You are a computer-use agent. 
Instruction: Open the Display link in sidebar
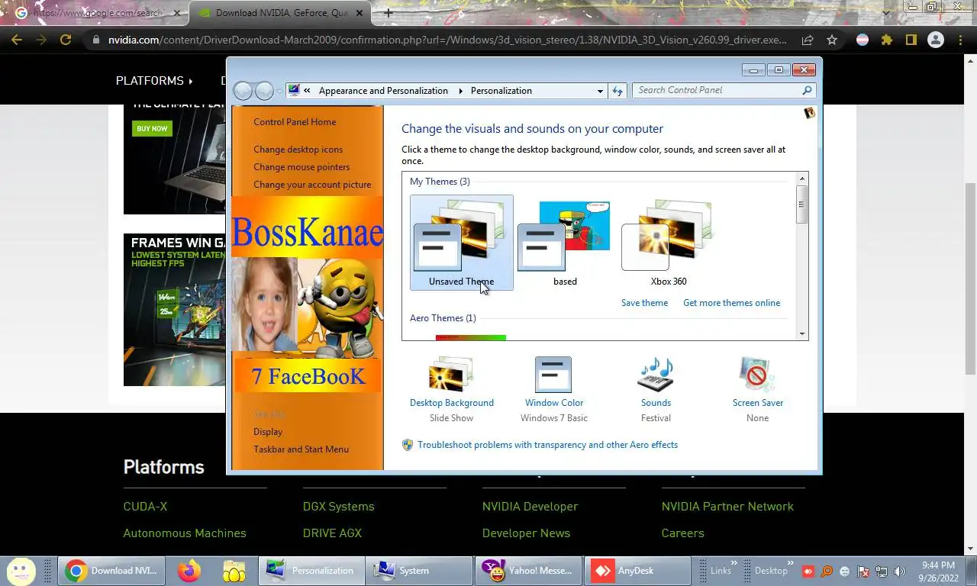[268, 432]
